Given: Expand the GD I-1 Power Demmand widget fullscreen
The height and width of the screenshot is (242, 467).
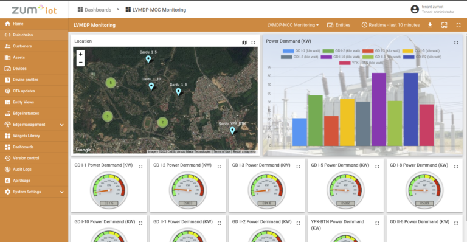Looking at the screenshot, I should (140, 167).
